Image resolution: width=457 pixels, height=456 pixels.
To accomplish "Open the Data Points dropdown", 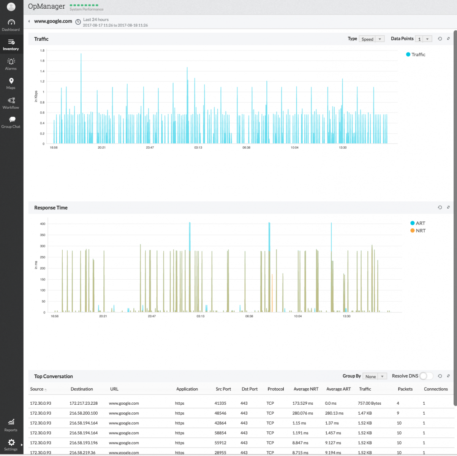I will coord(423,39).
